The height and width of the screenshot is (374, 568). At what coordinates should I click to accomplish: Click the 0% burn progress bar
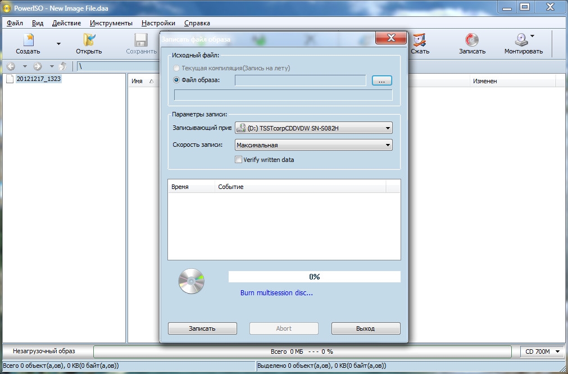coord(314,277)
